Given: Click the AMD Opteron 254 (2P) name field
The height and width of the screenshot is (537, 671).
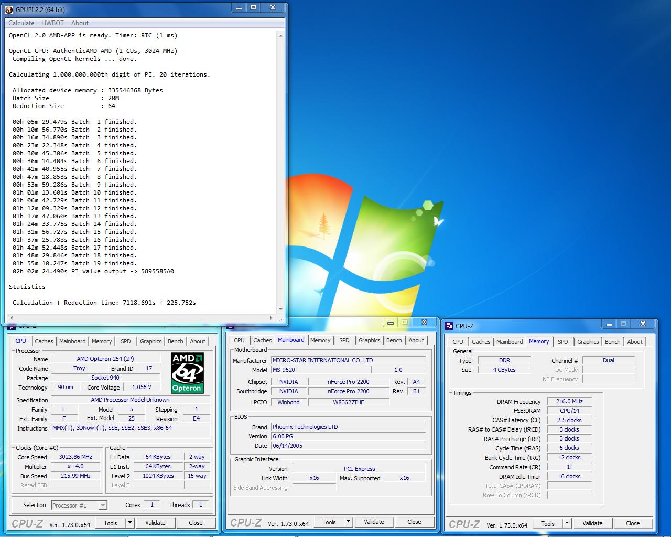Looking at the screenshot, I should point(105,359).
